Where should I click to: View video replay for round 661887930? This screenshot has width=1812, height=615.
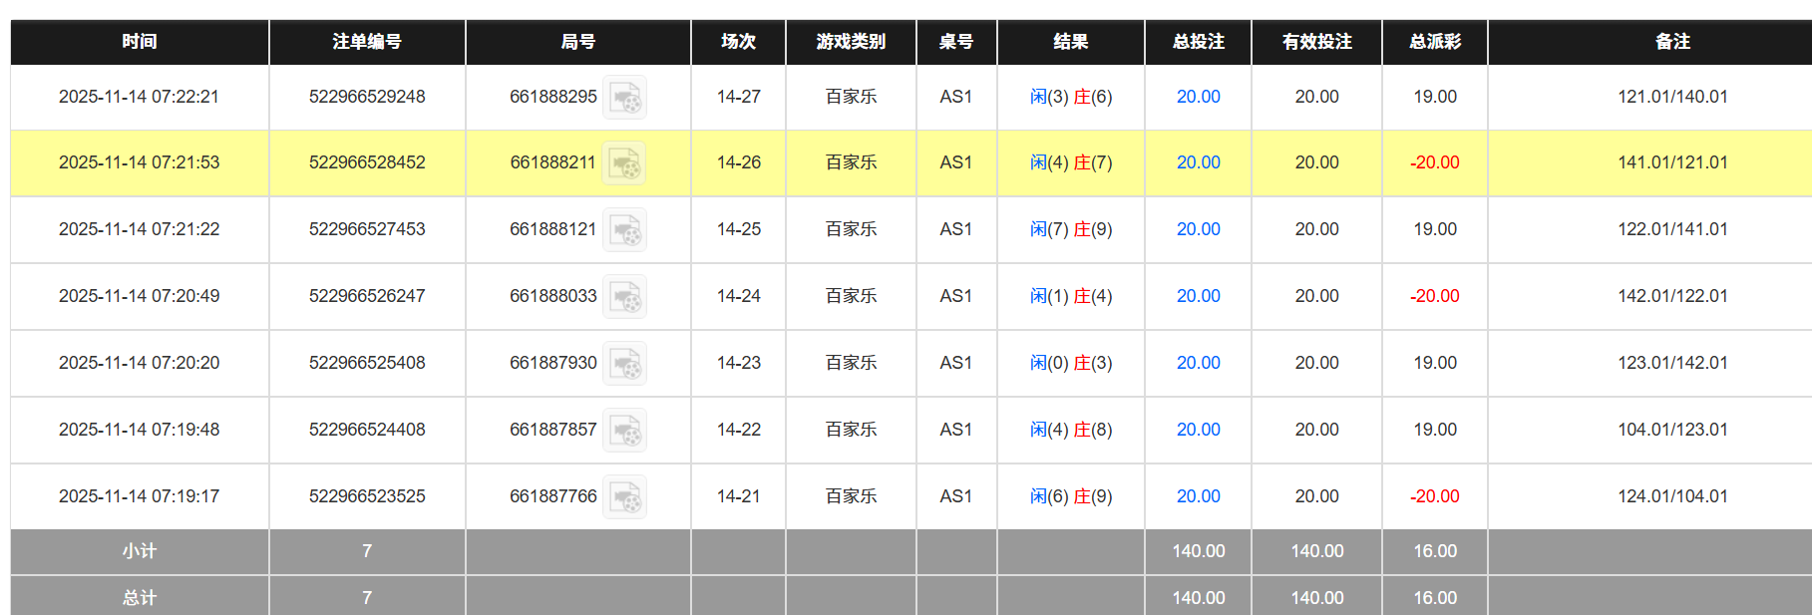tap(625, 364)
